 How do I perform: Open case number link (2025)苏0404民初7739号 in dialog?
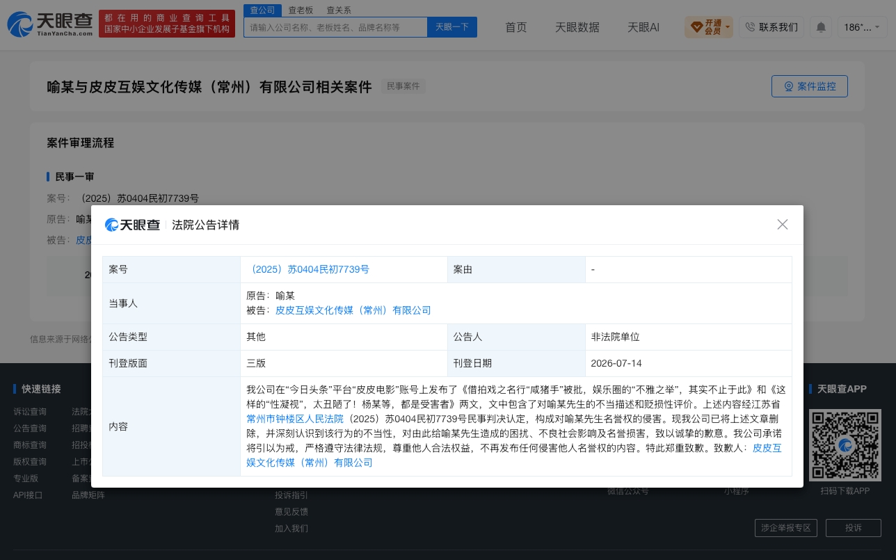pyautogui.click(x=307, y=269)
